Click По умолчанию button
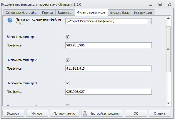The image size is (175, 119). tap(64, 113)
